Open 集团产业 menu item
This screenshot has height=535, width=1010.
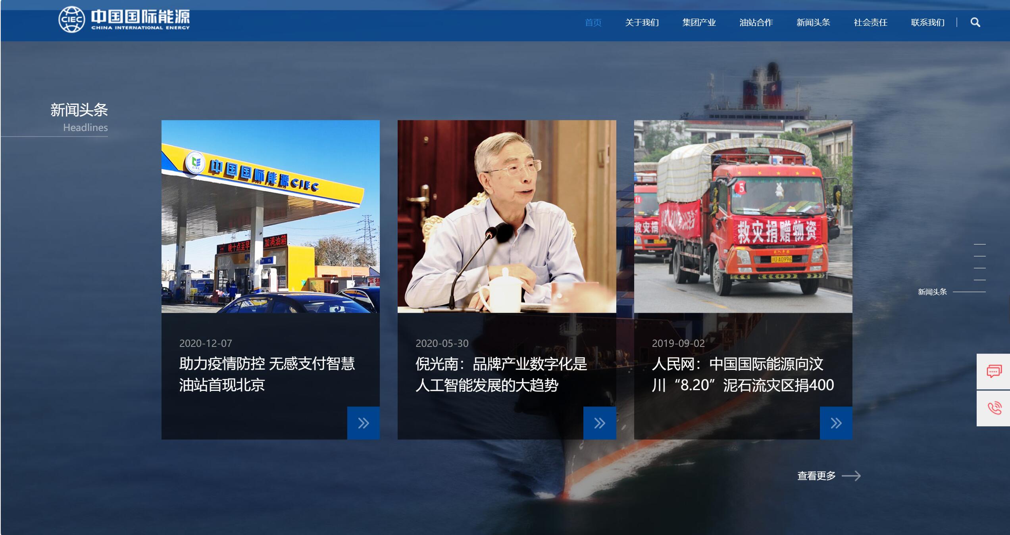699,23
